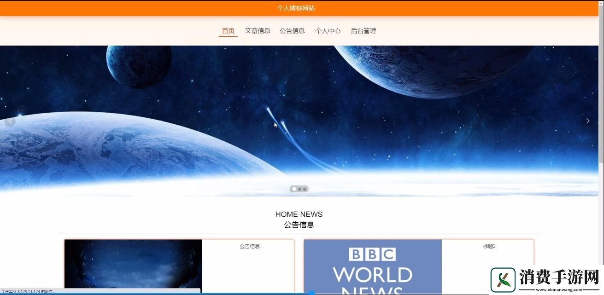Open the 标题2 card title link
Viewport: 604px width, 295px height.
point(489,246)
